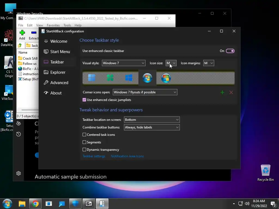Open the Taskbar settings link
The image size is (279, 209).
pos(94,156)
